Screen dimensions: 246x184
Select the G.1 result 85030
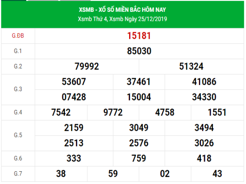coord(139,52)
